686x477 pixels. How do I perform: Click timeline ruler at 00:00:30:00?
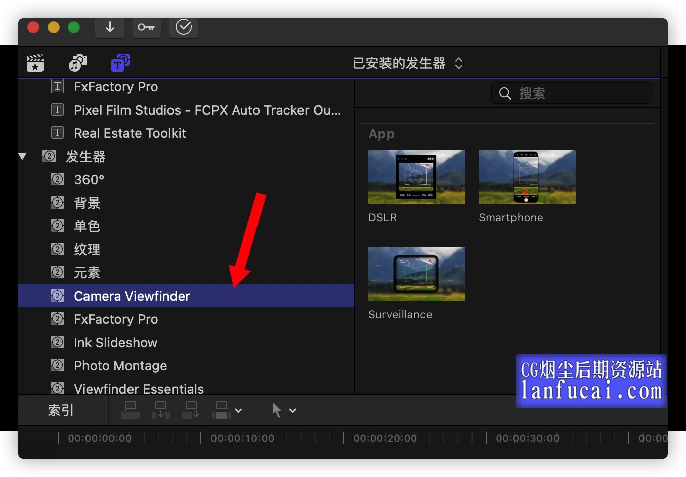[x=528, y=438]
